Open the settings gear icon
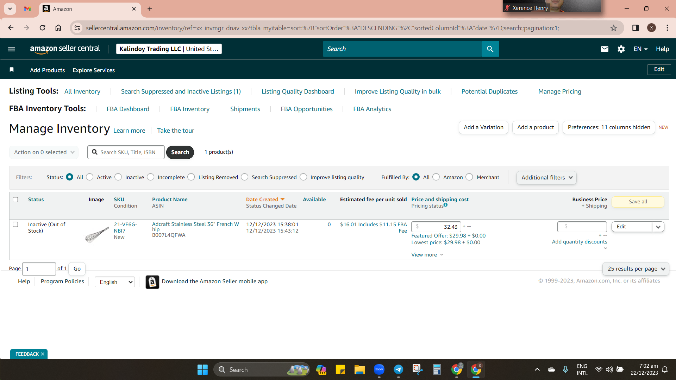The image size is (676, 380). coord(621,49)
